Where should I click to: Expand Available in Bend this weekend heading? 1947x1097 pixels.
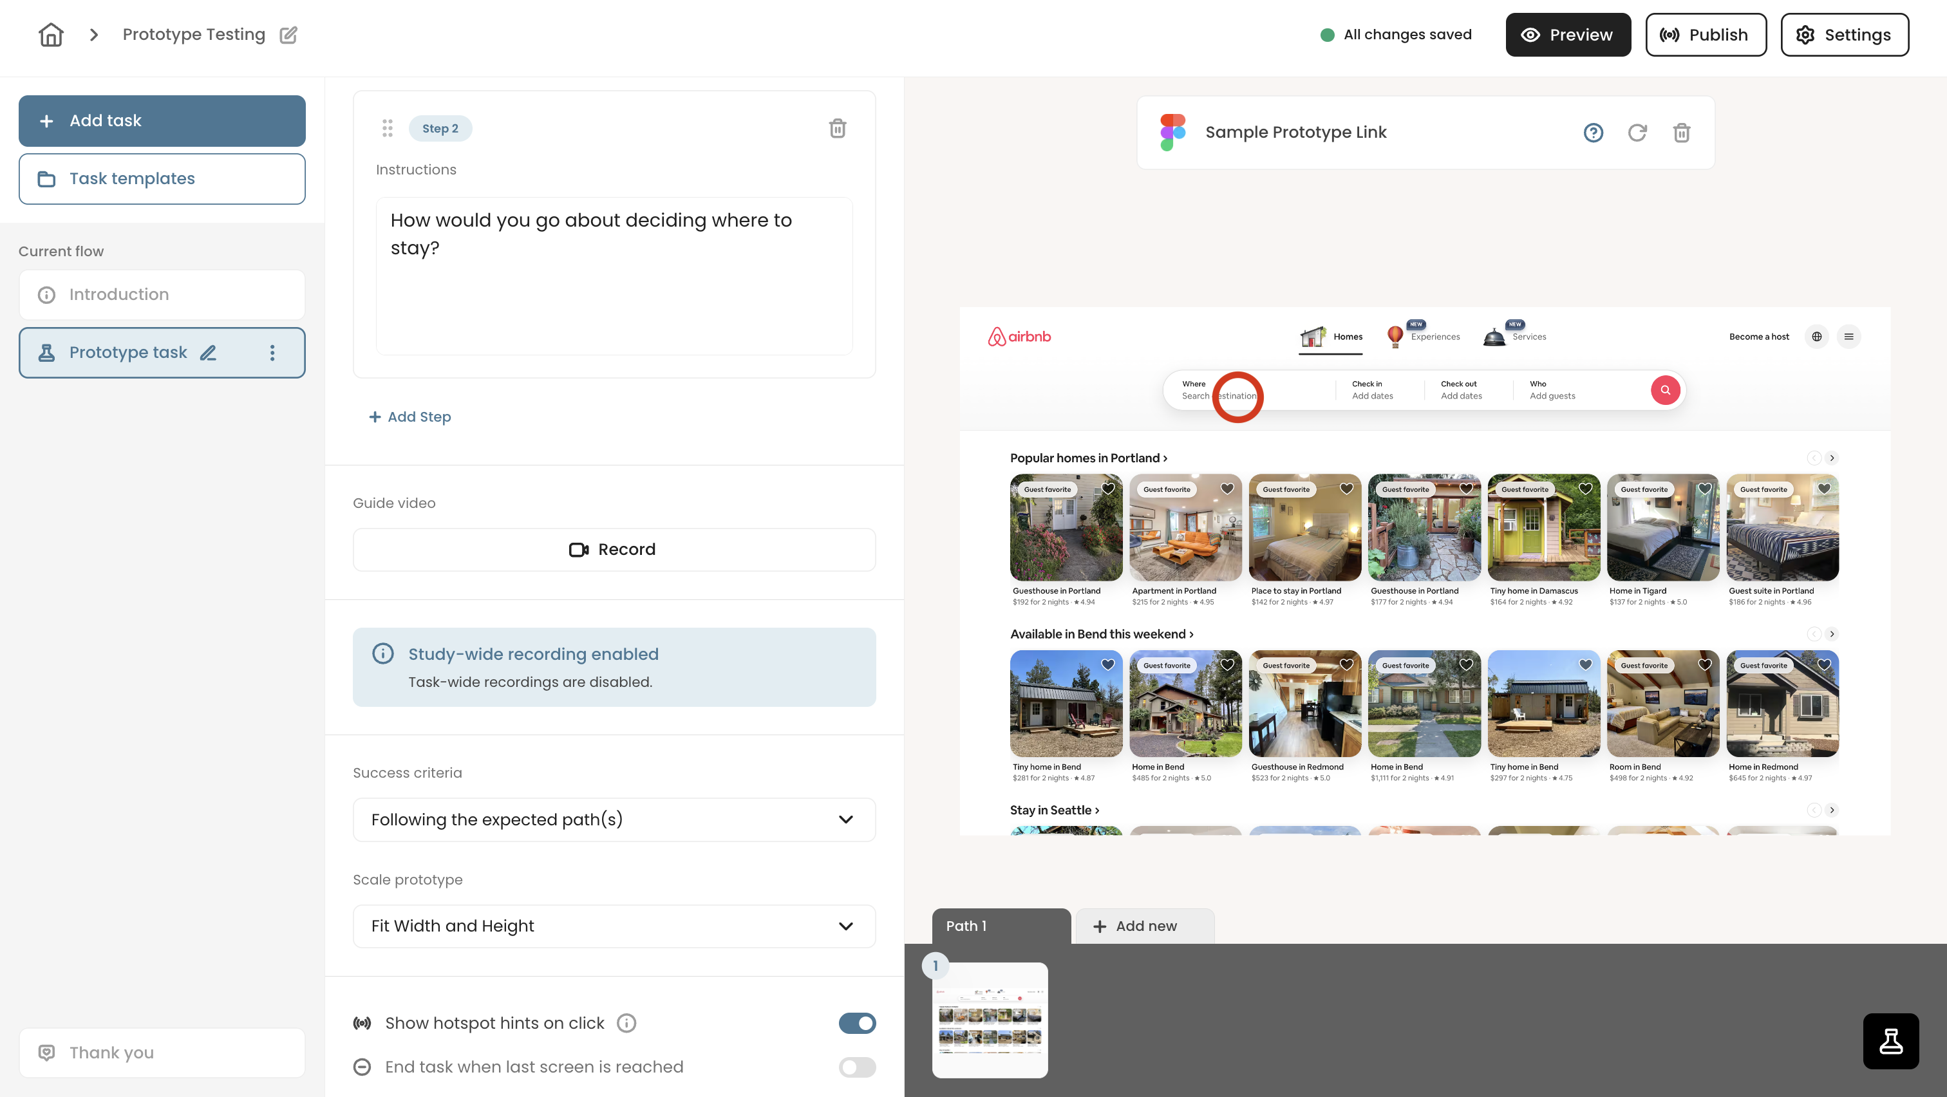(1101, 634)
